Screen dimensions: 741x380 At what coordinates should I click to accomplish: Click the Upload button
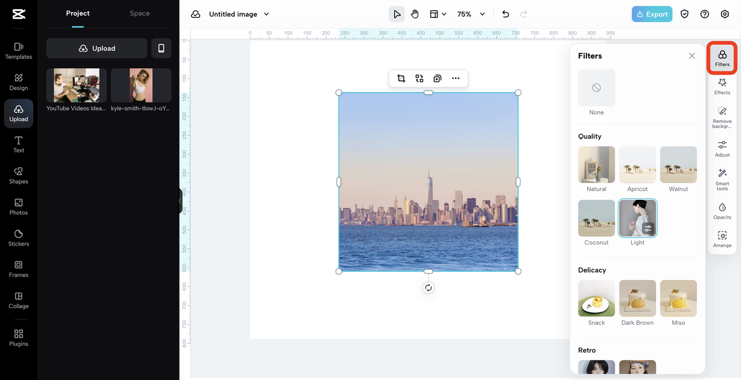click(x=97, y=49)
